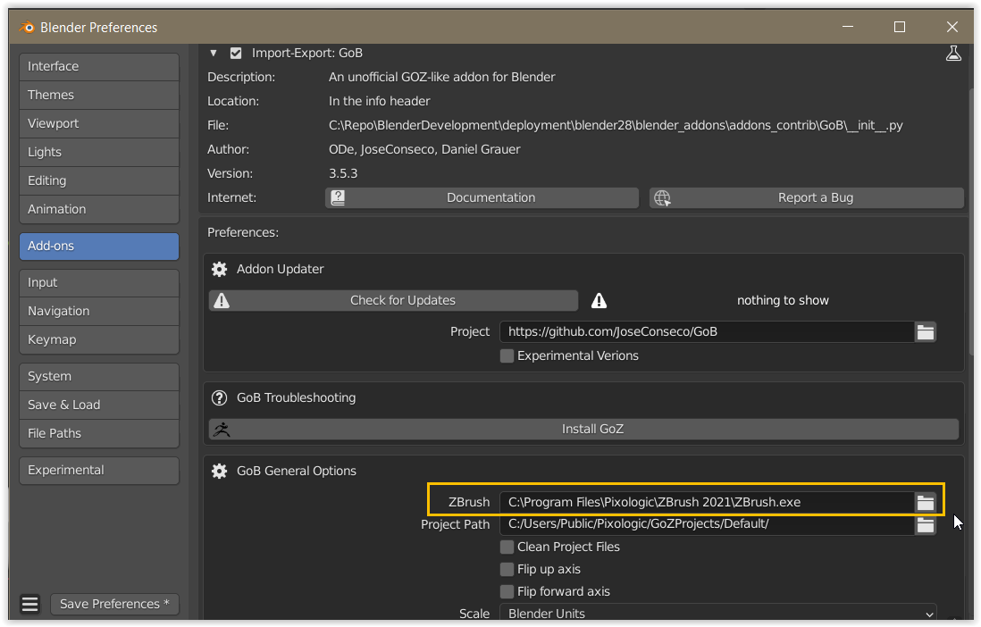Click the experimental flask icon for GoB
The width and height of the screenshot is (981, 627).
coord(953,54)
